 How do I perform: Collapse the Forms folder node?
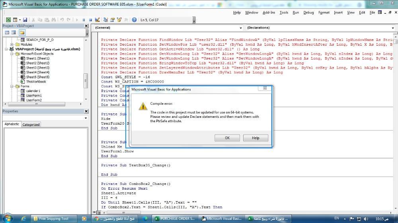pyautogui.click(x=12, y=87)
